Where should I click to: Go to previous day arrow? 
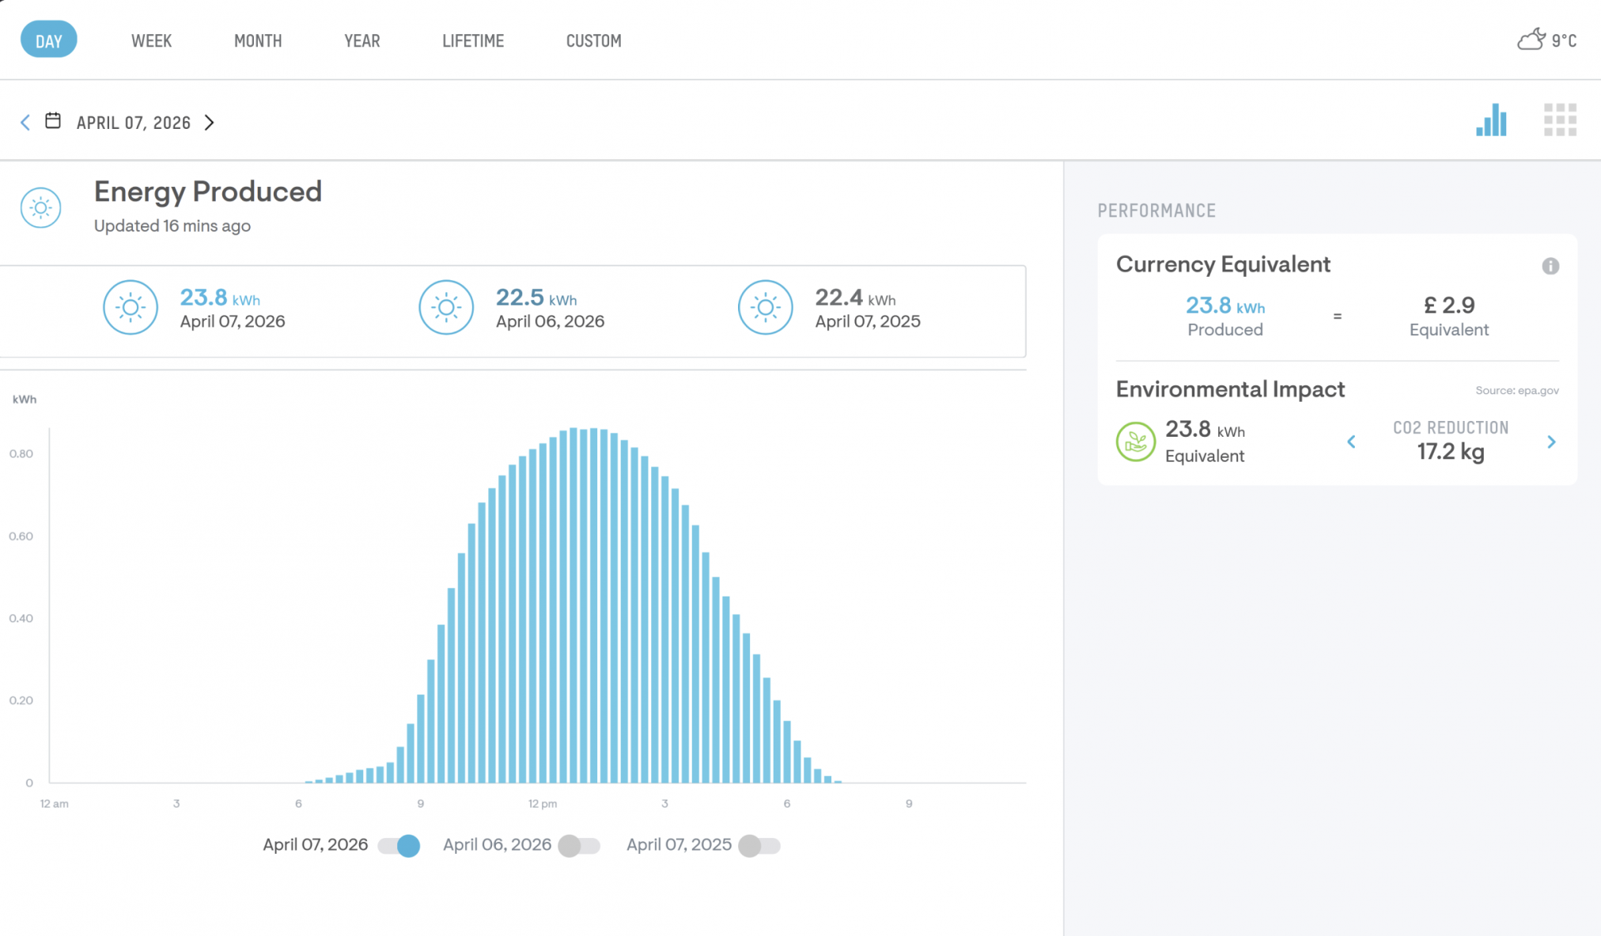pos(25,122)
